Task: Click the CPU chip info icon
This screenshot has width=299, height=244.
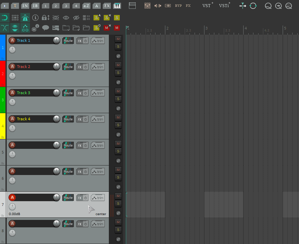Action: pyautogui.click(x=35, y=28)
